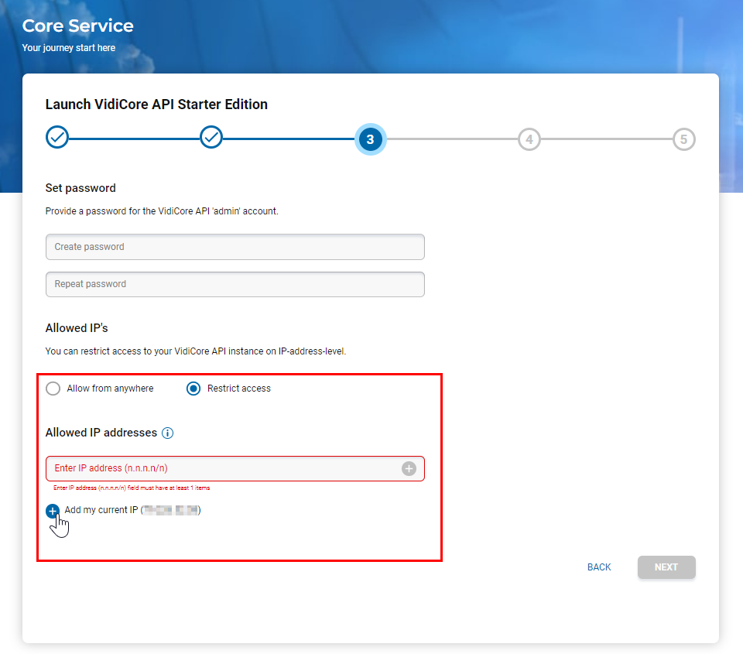The width and height of the screenshot is (743, 654).
Task: Click the first completed step checkmark
Action: 57,138
